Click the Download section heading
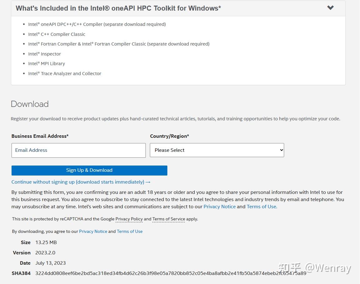The height and width of the screenshot is (284, 360). click(29, 104)
